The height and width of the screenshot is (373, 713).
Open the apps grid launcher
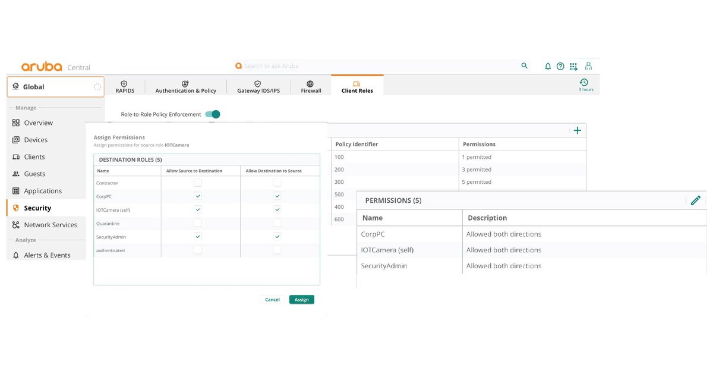point(573,67)
